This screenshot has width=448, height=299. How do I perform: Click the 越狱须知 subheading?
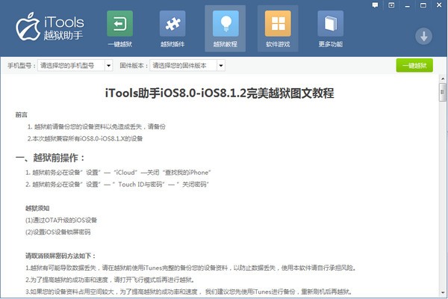(x=37, y=208)
